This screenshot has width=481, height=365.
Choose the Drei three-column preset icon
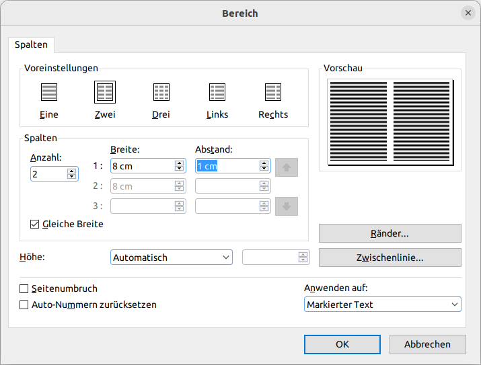pos(161,92)
